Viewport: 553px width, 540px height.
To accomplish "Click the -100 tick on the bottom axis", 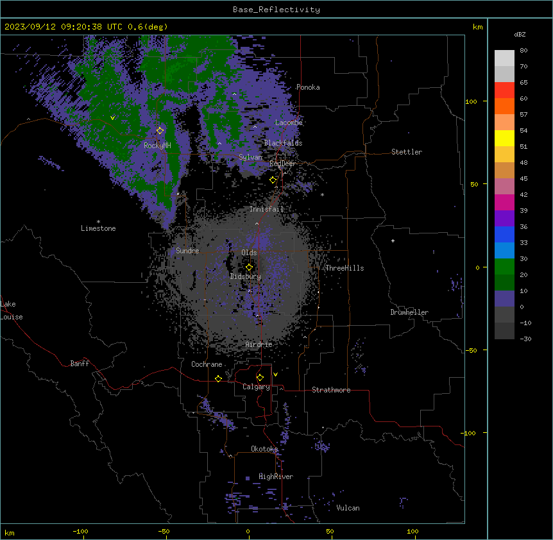I will 80,531.
